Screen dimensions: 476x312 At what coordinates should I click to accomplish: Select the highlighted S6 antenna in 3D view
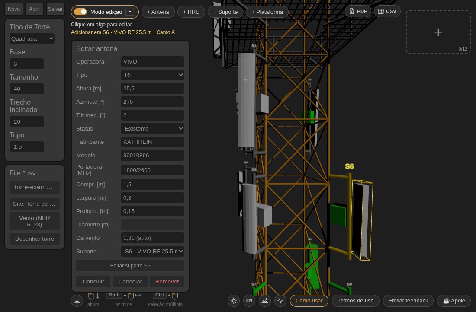tap(362, 220)
